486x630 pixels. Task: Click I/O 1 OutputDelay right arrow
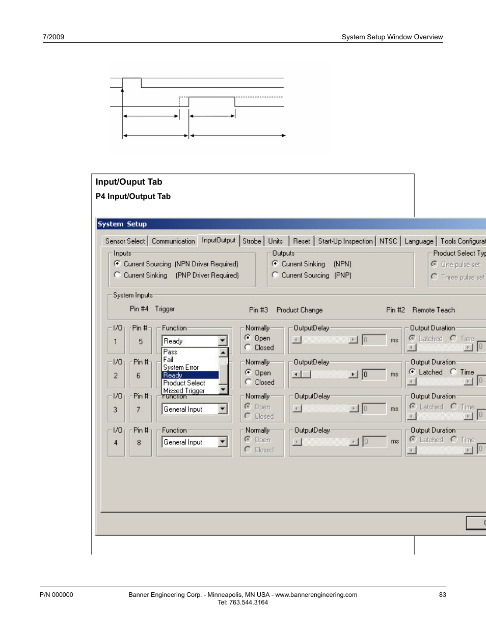[x=354, y=340]
